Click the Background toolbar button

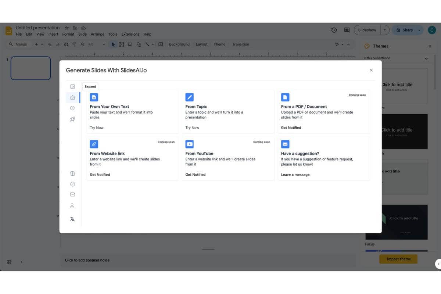tap(179, 44)
